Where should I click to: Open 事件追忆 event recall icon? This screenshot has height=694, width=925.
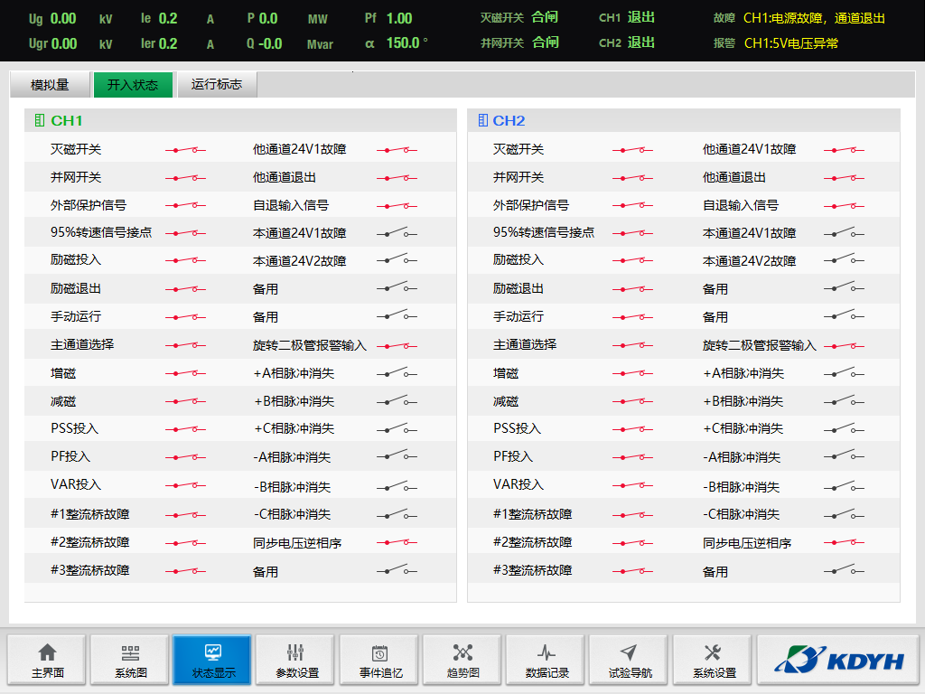click(380, 653)
